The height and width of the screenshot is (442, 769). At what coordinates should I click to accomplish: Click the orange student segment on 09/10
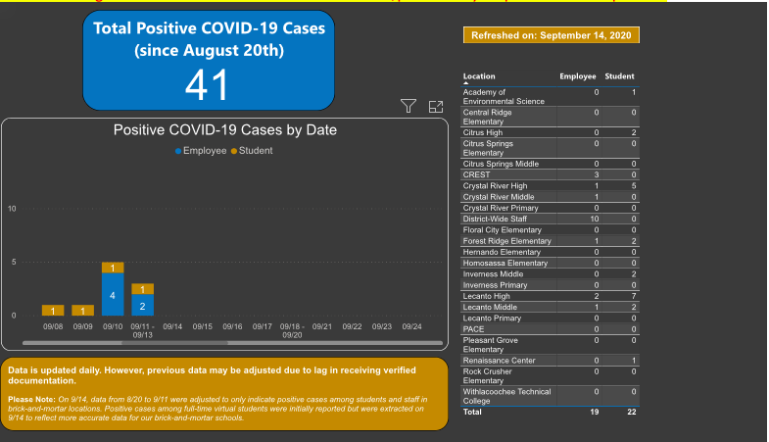point(113,268)
